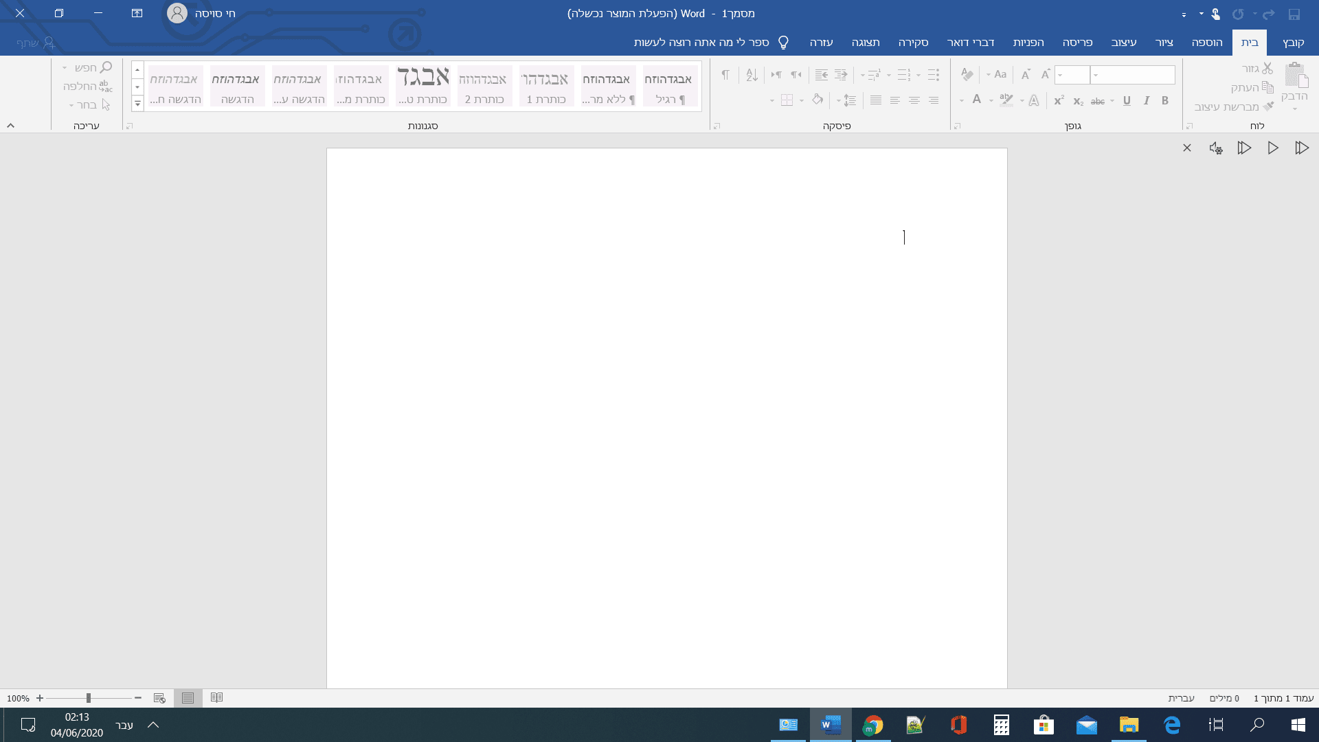Toggle italic formatting button
The height and width of the screenshot is (742, 1319).
(x=1146, y=101)
